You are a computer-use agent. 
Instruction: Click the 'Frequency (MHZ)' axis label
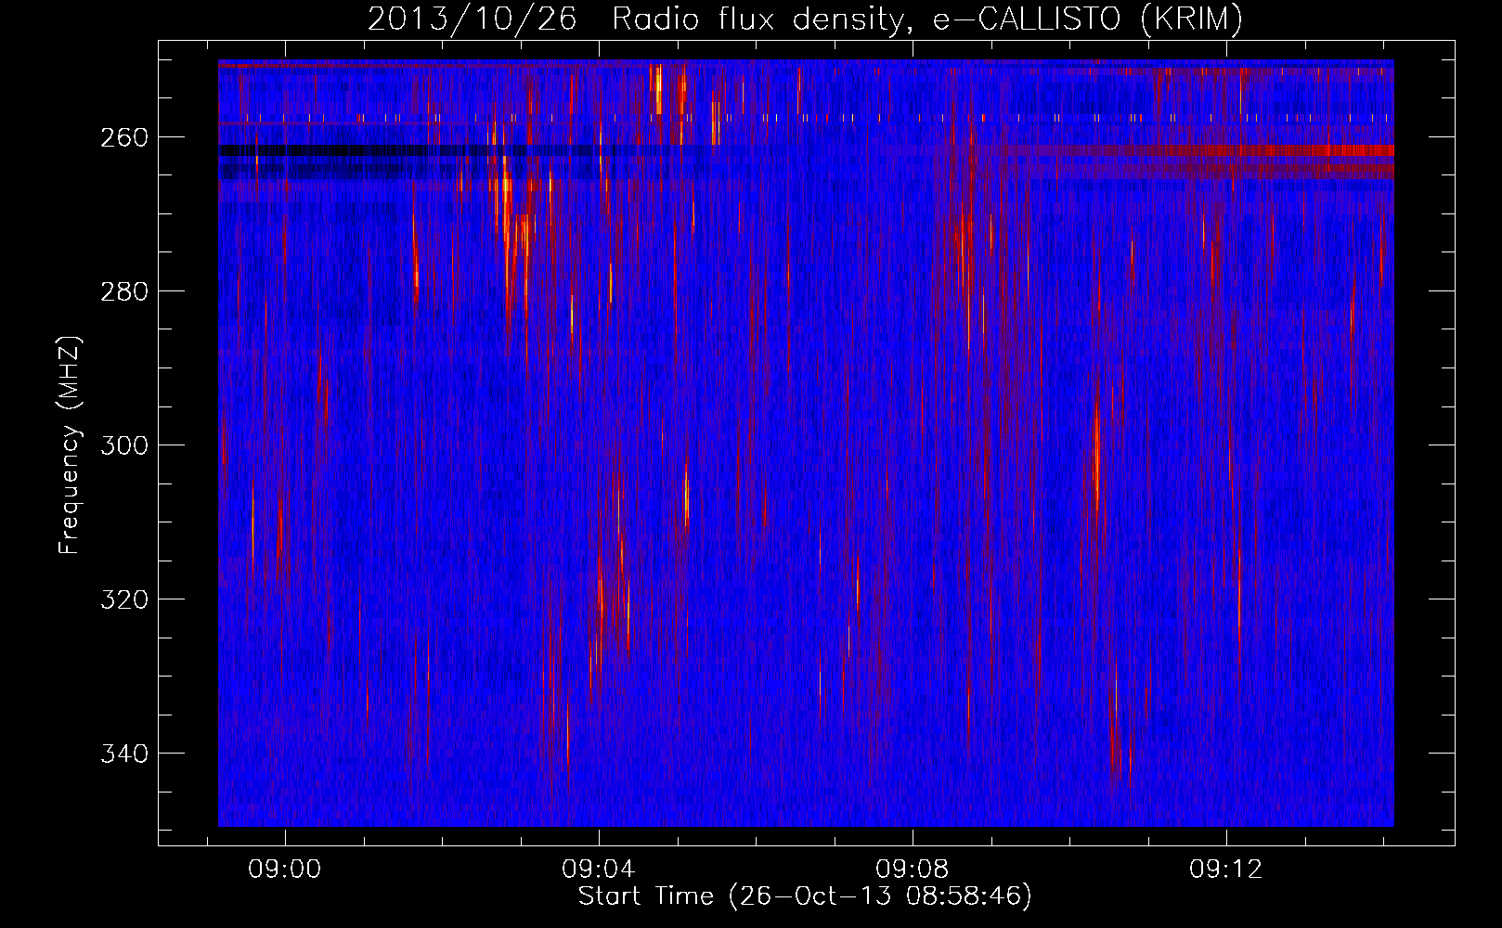(x=70, y=445)
